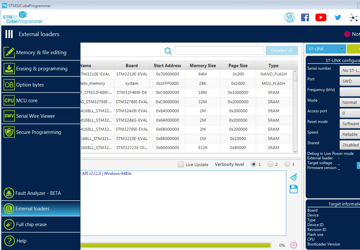Click the green progress bar

click(176, 245)
